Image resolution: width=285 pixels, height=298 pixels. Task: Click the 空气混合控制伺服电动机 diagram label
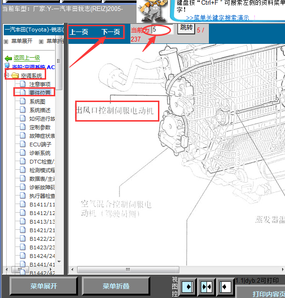click(116, 208)
